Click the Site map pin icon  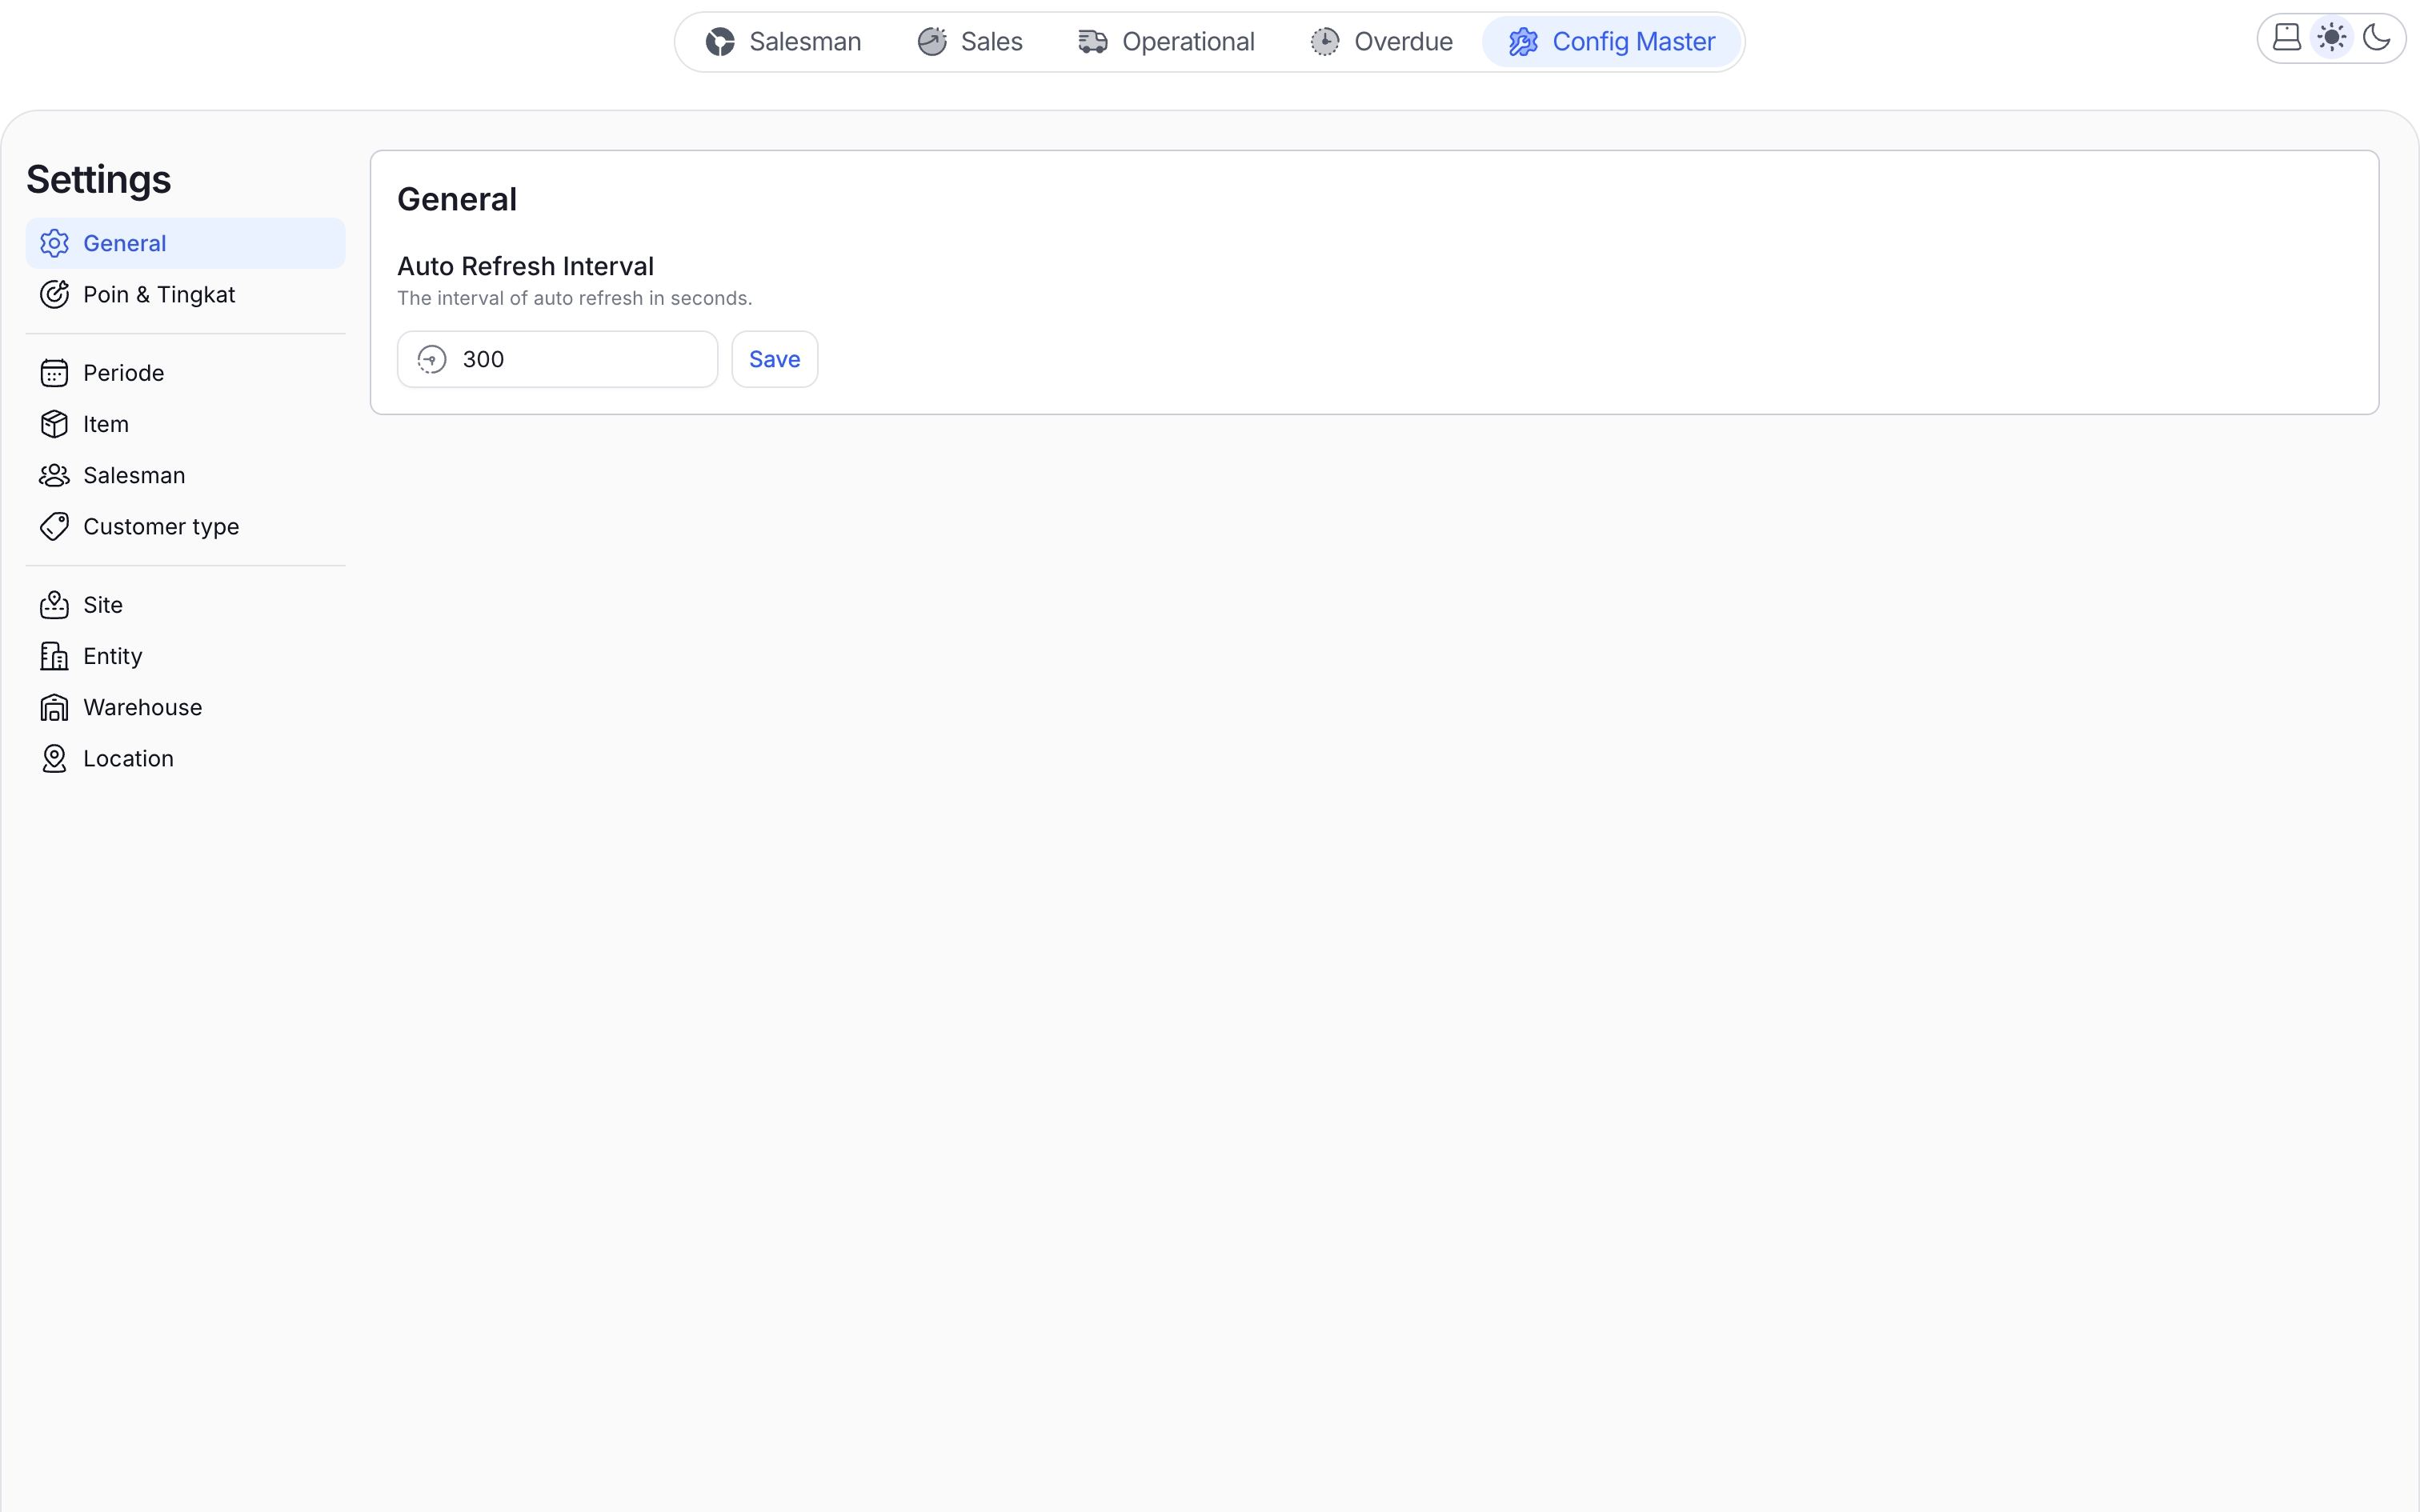(54, 605)
